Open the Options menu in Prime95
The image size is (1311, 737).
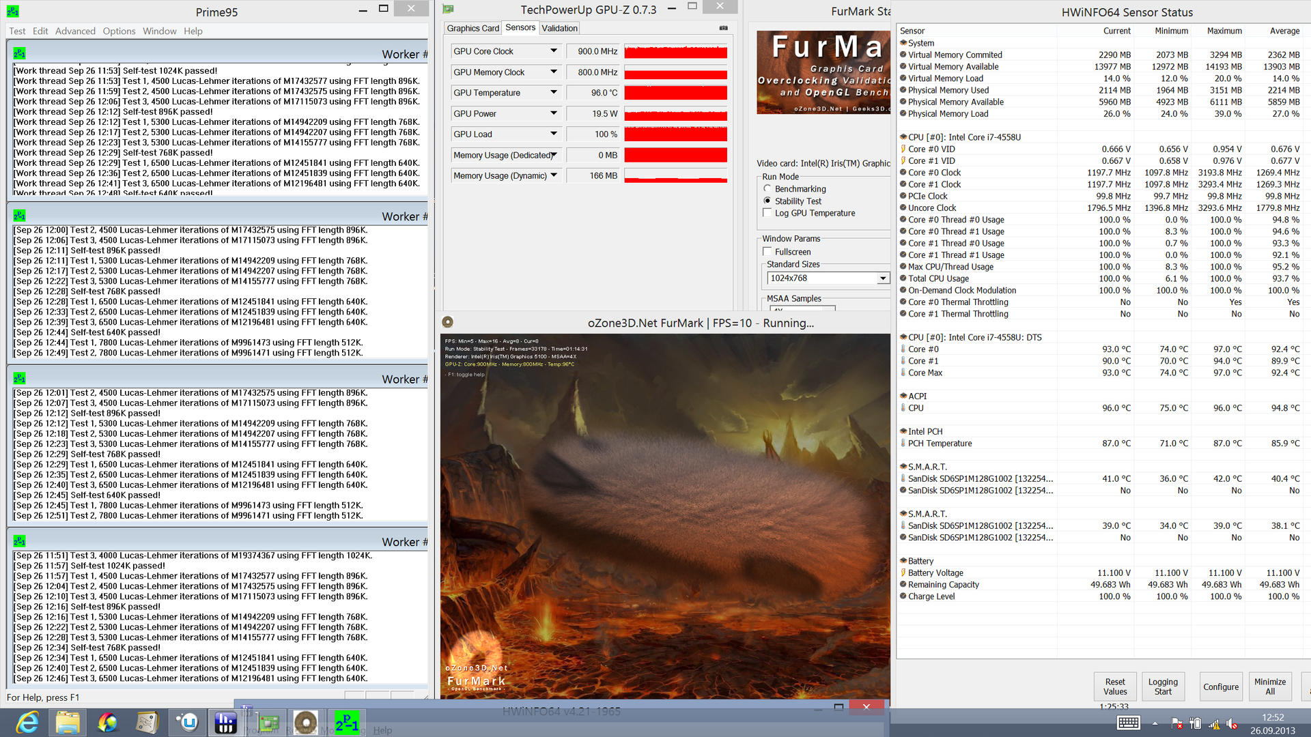(x=119, y=31)
